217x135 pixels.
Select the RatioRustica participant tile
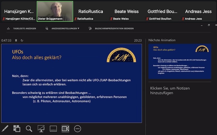[x=90, y=11]
